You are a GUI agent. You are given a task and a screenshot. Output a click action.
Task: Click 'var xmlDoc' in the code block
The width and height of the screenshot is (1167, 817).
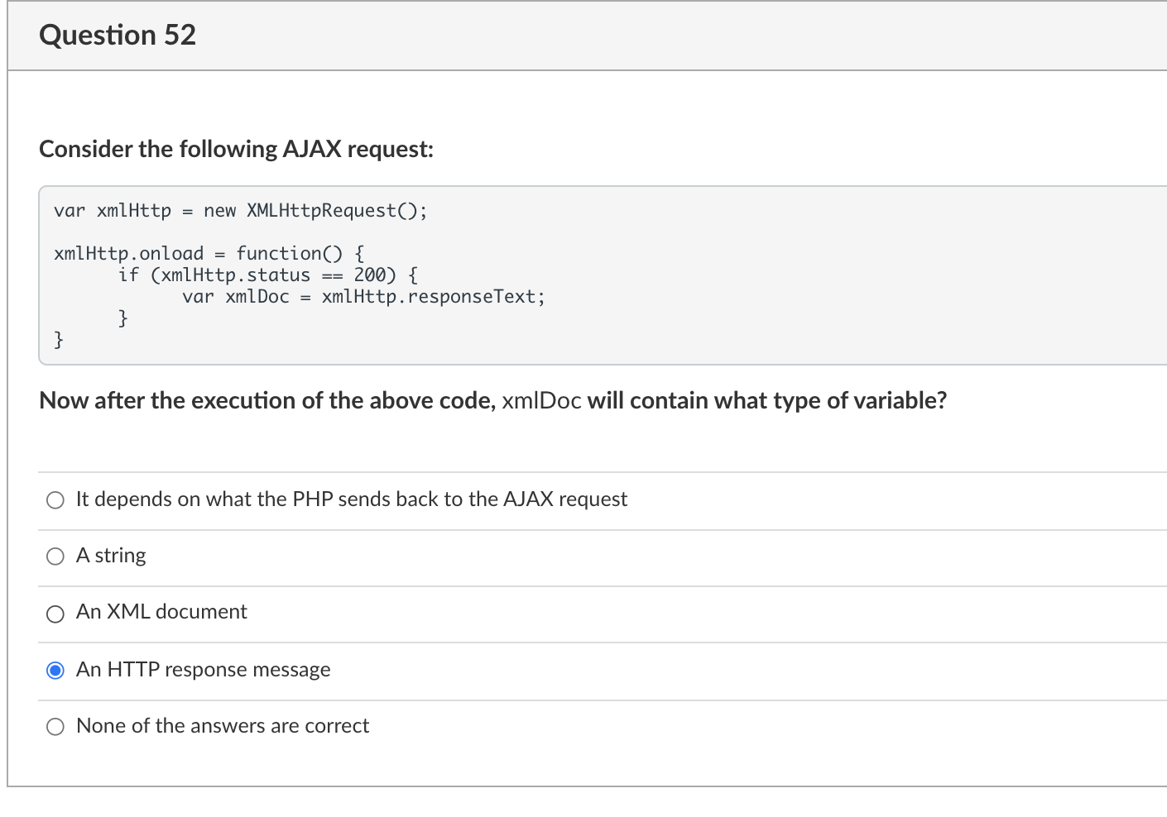click(236, 296)
